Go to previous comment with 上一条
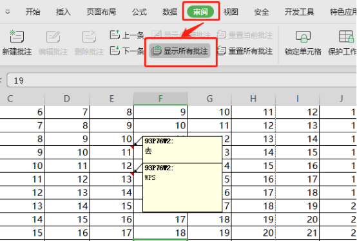 click(x=127, y=35)
